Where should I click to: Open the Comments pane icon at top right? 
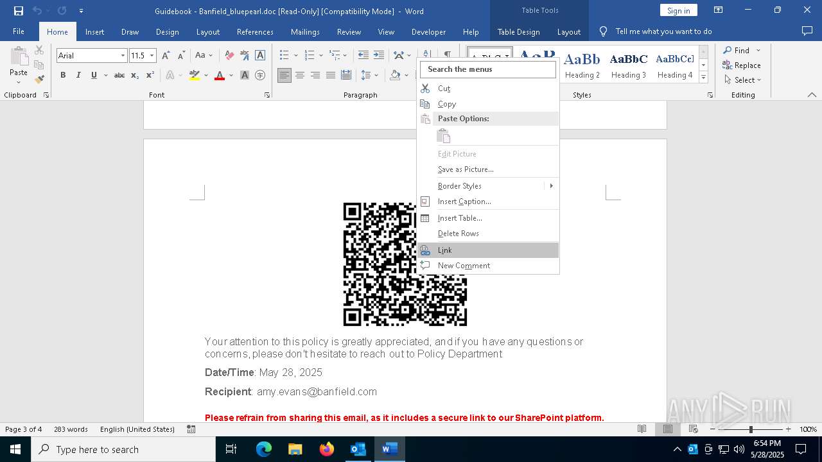[807, 31]
